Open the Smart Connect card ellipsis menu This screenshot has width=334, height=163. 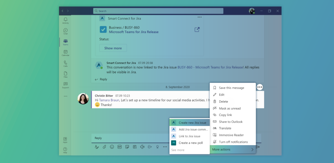click(x=200, y=17)
